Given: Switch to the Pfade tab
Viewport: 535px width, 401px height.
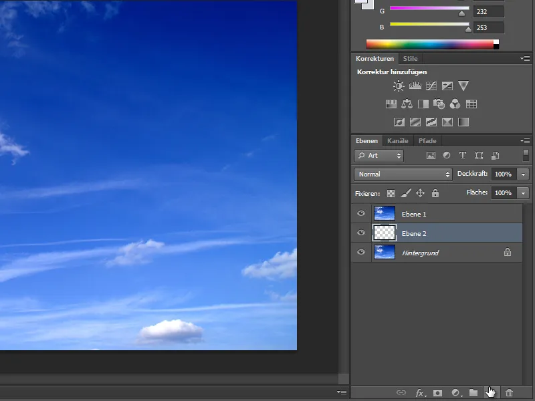Looking at the screenshot, I should [427, 141].
